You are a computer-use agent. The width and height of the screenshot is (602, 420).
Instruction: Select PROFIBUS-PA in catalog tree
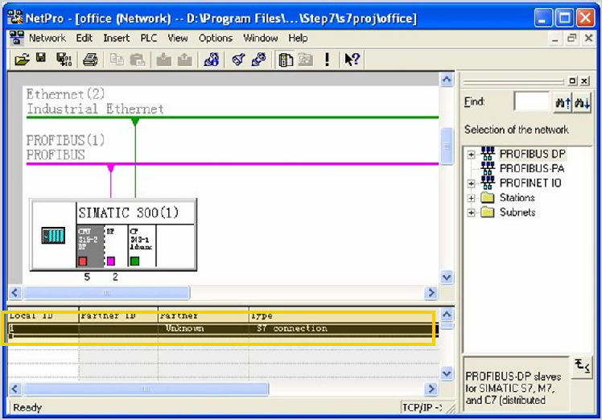[x=532, y=168]
